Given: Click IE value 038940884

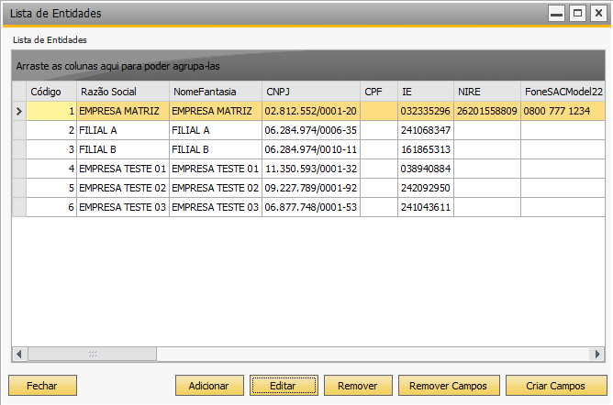Looking at the screenshot, I should (x=426, y=169).
